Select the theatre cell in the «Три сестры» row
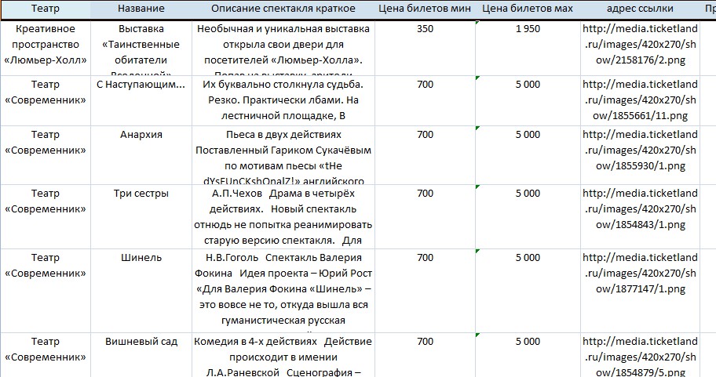 click(46, 216)
